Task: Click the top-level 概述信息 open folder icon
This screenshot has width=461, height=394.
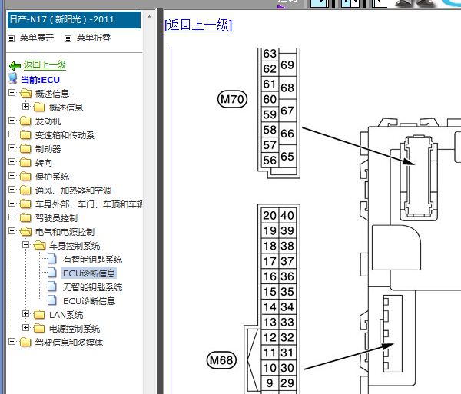Action: coord(26,93)
